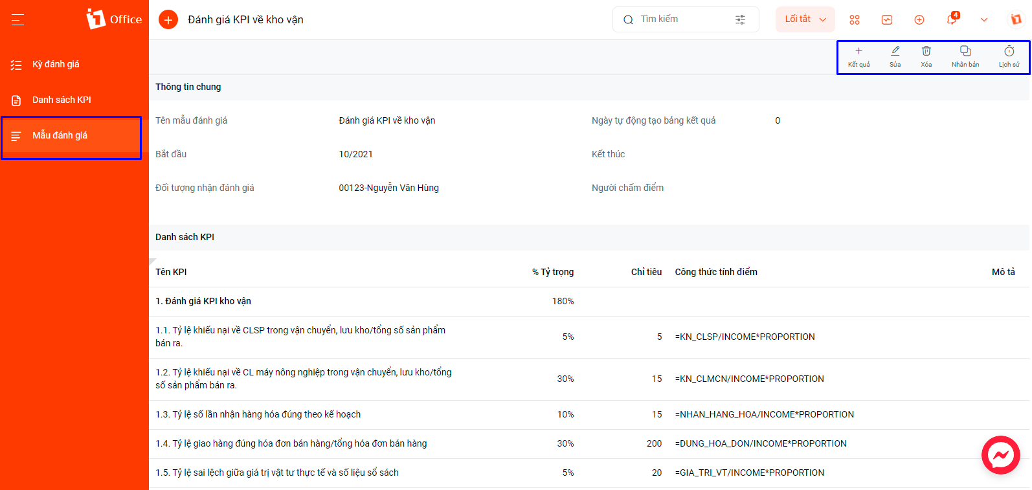Open the Messenger chat bubble
Screen dimensions: 1032x490
coord(1001,455)
